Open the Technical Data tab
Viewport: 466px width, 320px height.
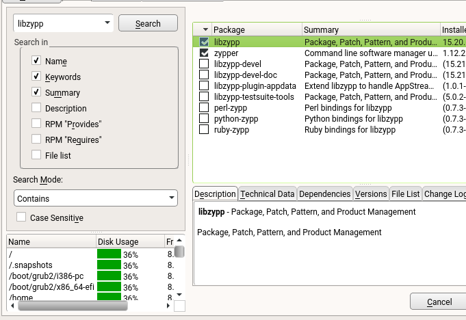coord(267,194)
